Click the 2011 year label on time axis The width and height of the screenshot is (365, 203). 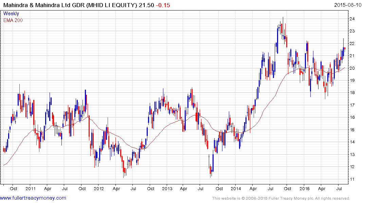tap(31, 188)
